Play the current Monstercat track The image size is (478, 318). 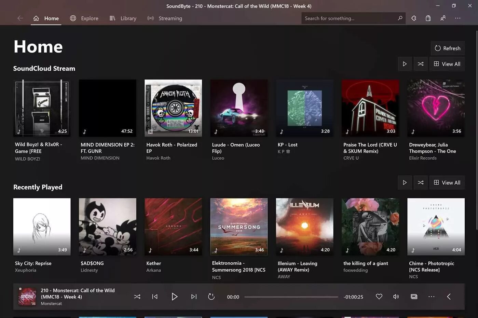[x=174, y=297]
